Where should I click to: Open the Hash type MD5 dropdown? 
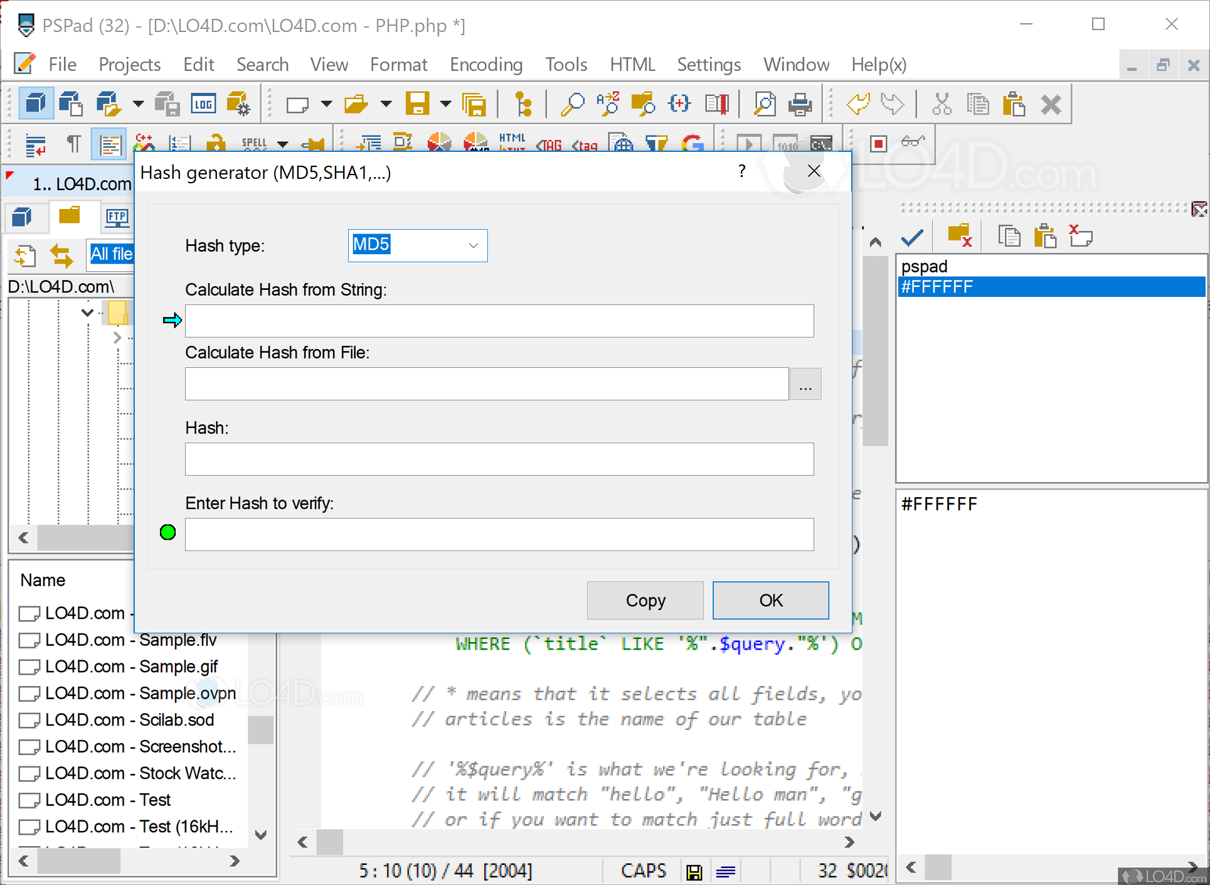472,245
